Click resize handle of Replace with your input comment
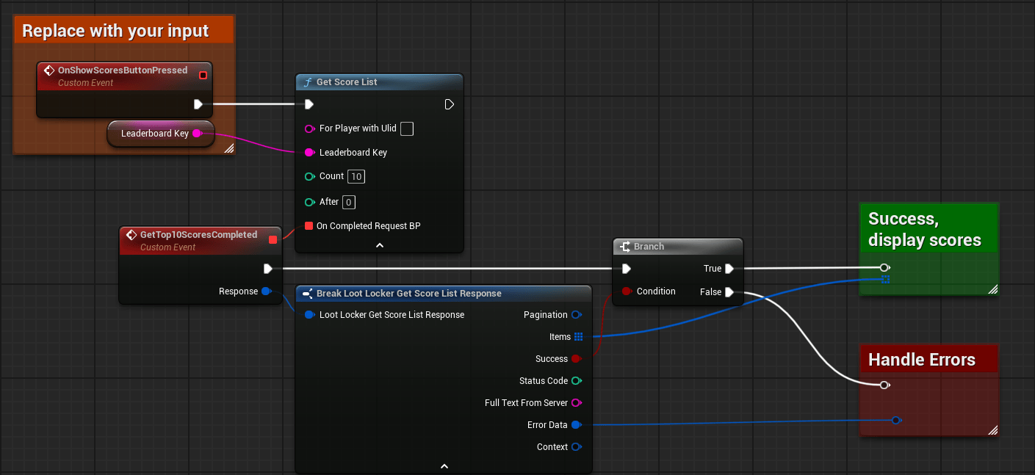1035x475 pixels. click(x=228, y=148)
